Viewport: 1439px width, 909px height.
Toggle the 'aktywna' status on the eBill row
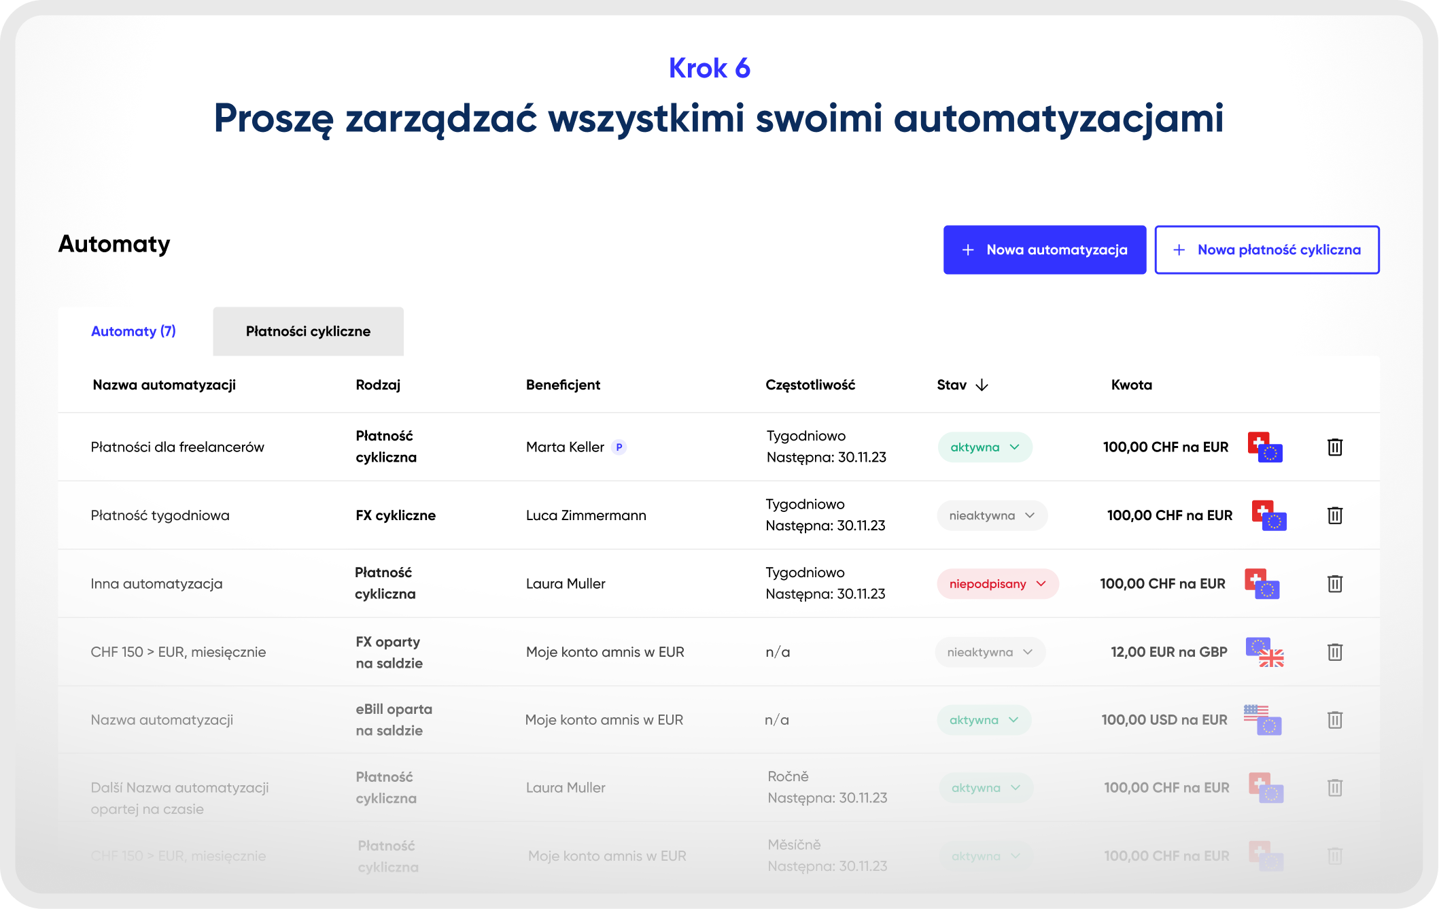[x=984, y=719]
